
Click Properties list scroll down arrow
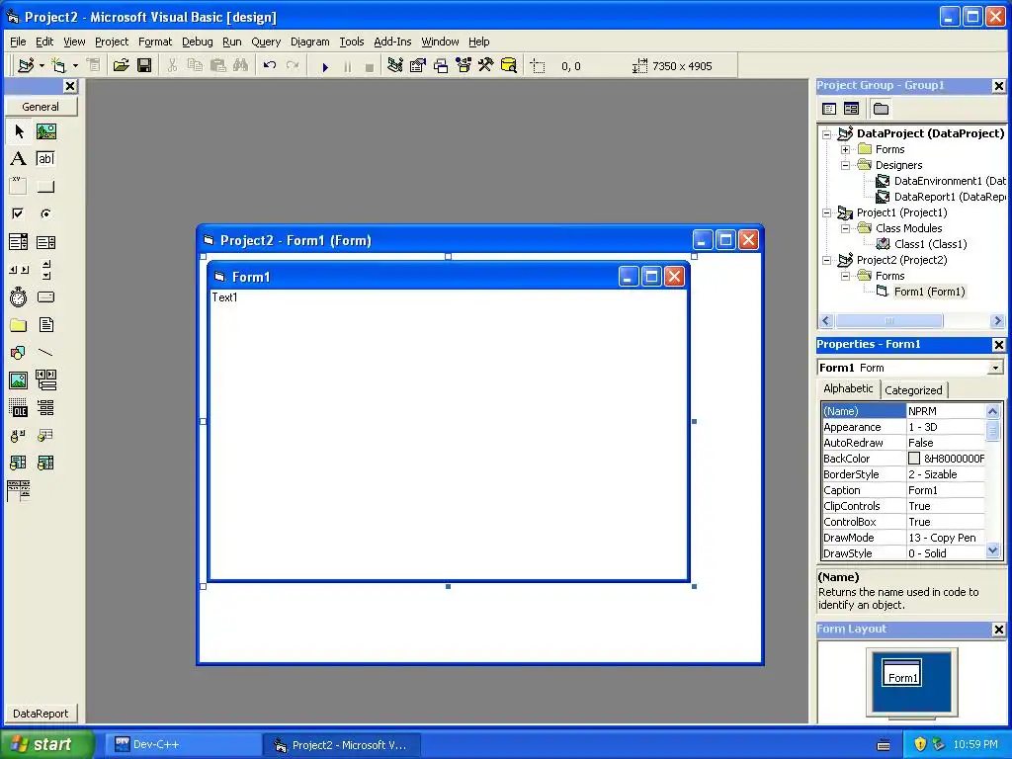click(992, 550)
